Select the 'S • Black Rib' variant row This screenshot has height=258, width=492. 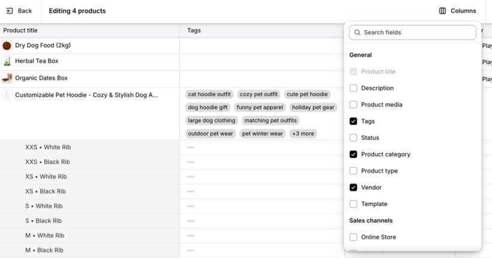(x=90, y=221)
